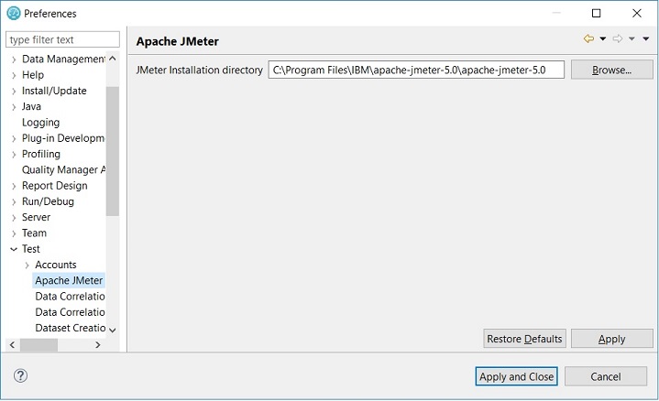Open the Profiling preferences entry
The width and height of the screenshot is (659, 401).
(41, 154)
